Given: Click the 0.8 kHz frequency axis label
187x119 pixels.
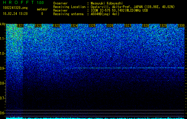Looking at the screenshot, I should (3, 83).
